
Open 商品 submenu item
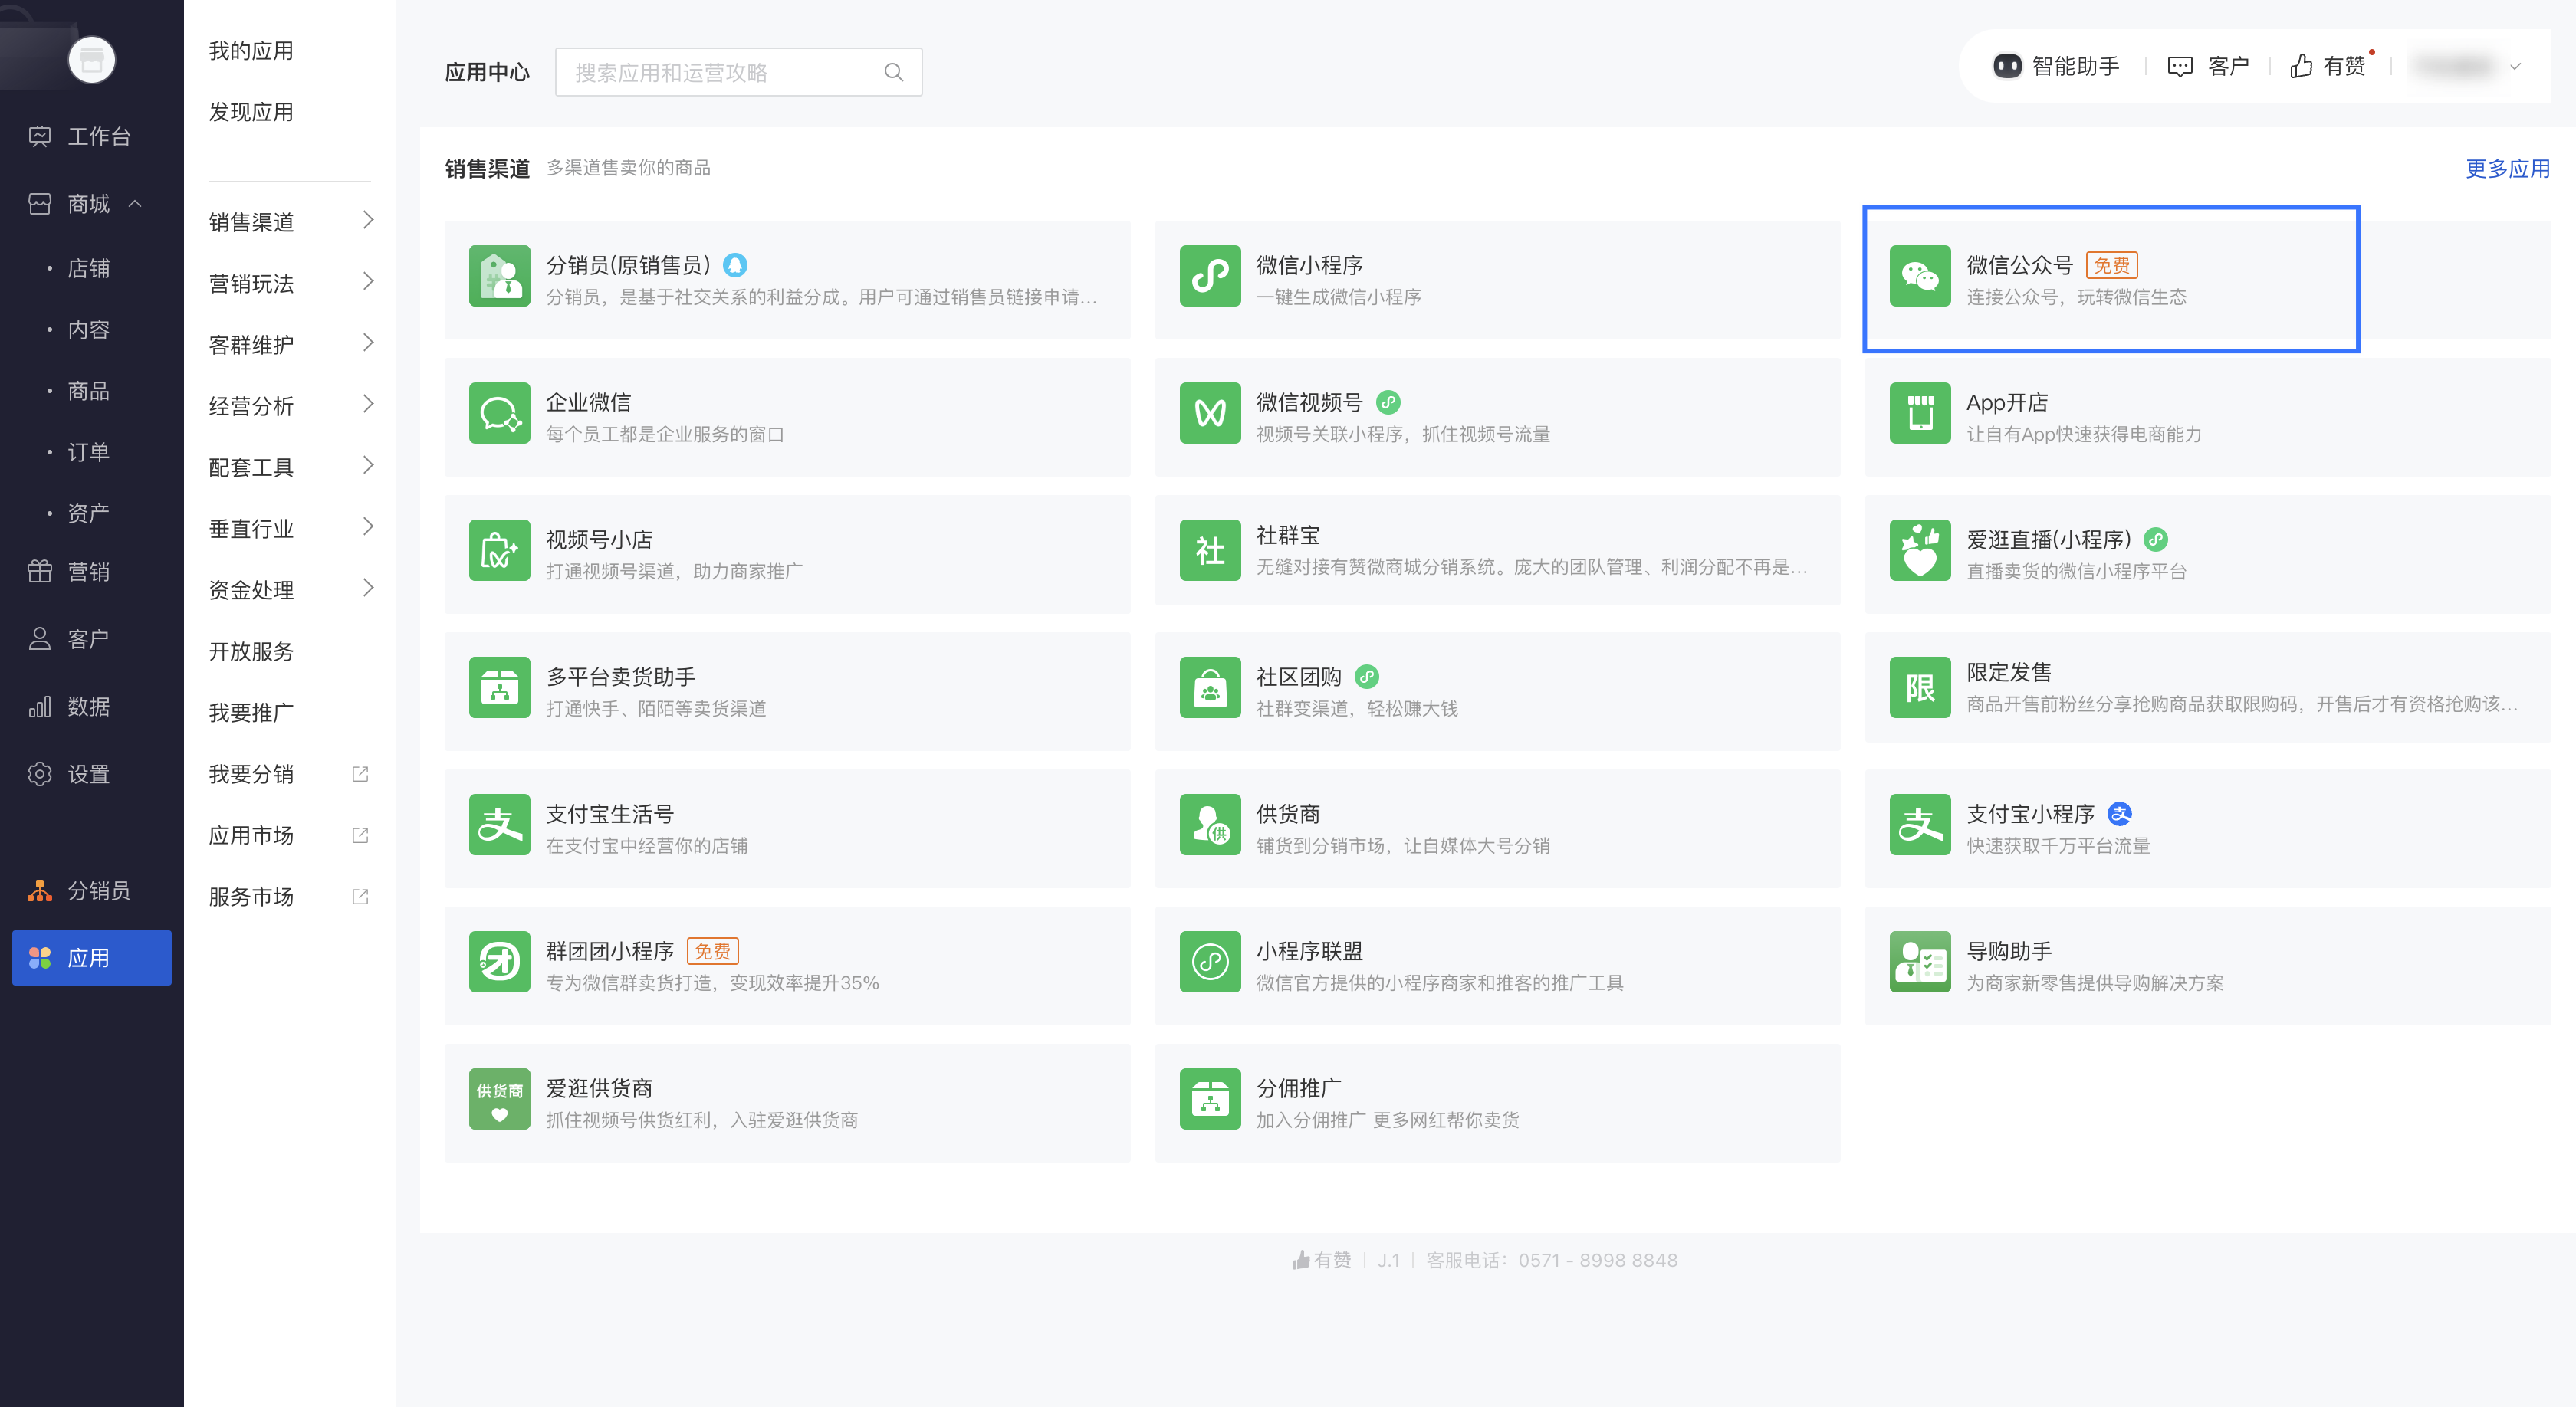click(89, 391)
